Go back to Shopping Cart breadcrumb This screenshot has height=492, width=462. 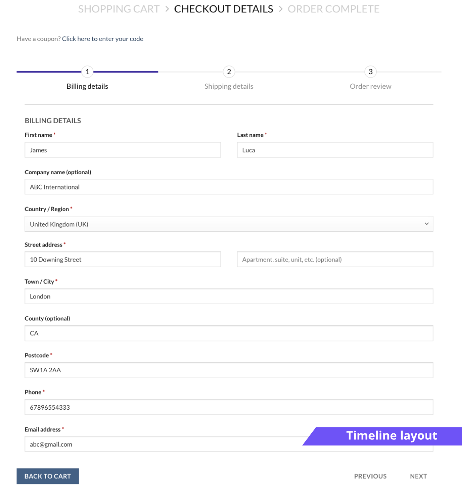(119, 9)
